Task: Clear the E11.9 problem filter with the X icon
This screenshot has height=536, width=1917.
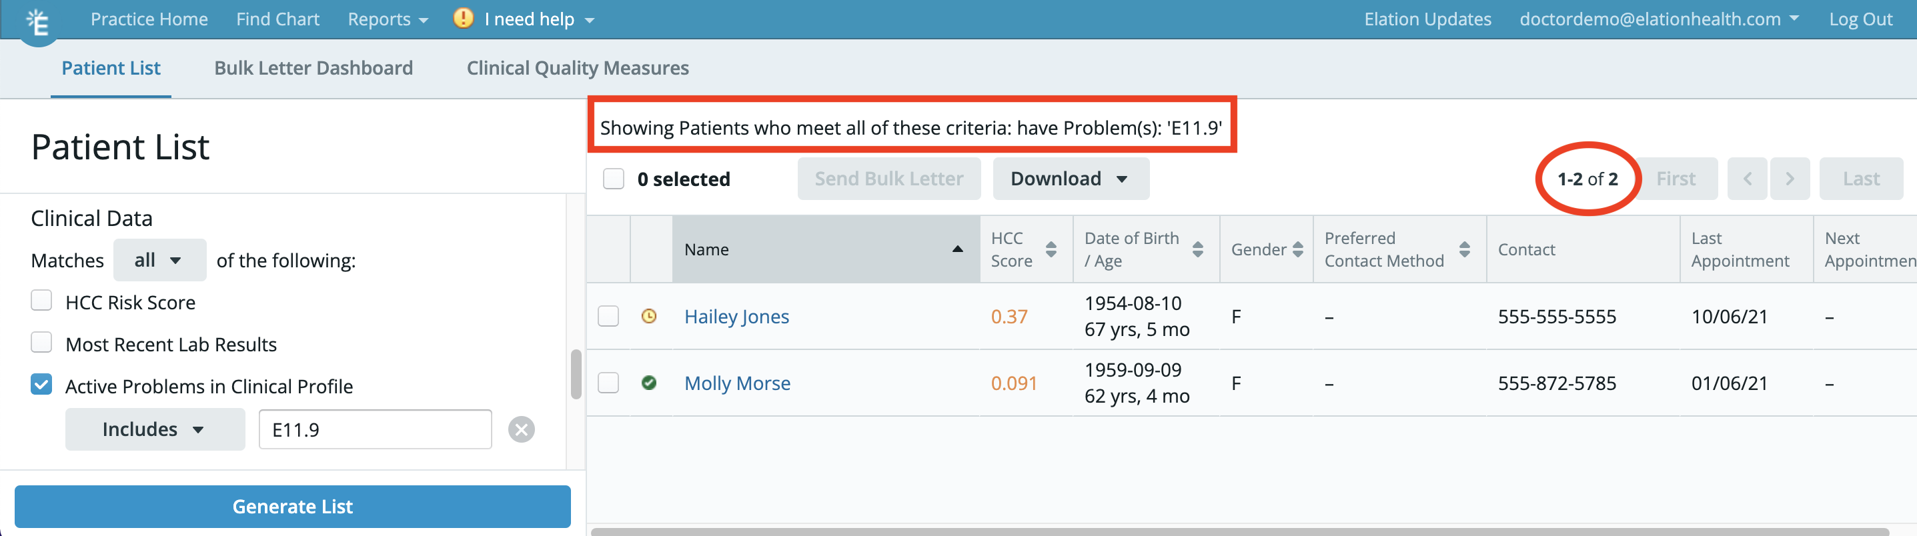Action: coord(522,429)
